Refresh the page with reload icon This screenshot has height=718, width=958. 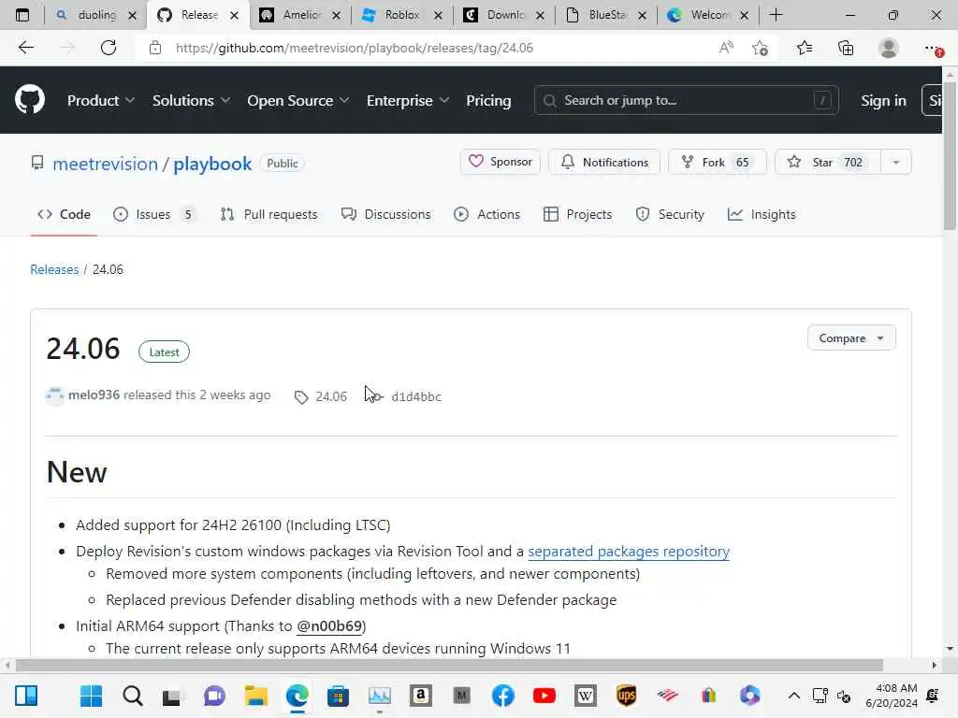[109, 48]
